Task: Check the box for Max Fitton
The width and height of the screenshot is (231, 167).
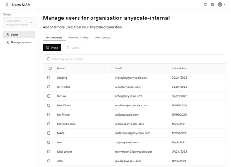Action: [x=49, y=105]
